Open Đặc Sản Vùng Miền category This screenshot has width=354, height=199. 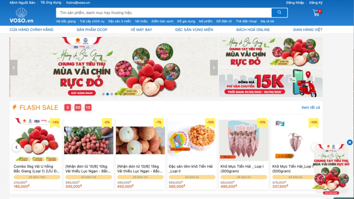tap(194, 30)
